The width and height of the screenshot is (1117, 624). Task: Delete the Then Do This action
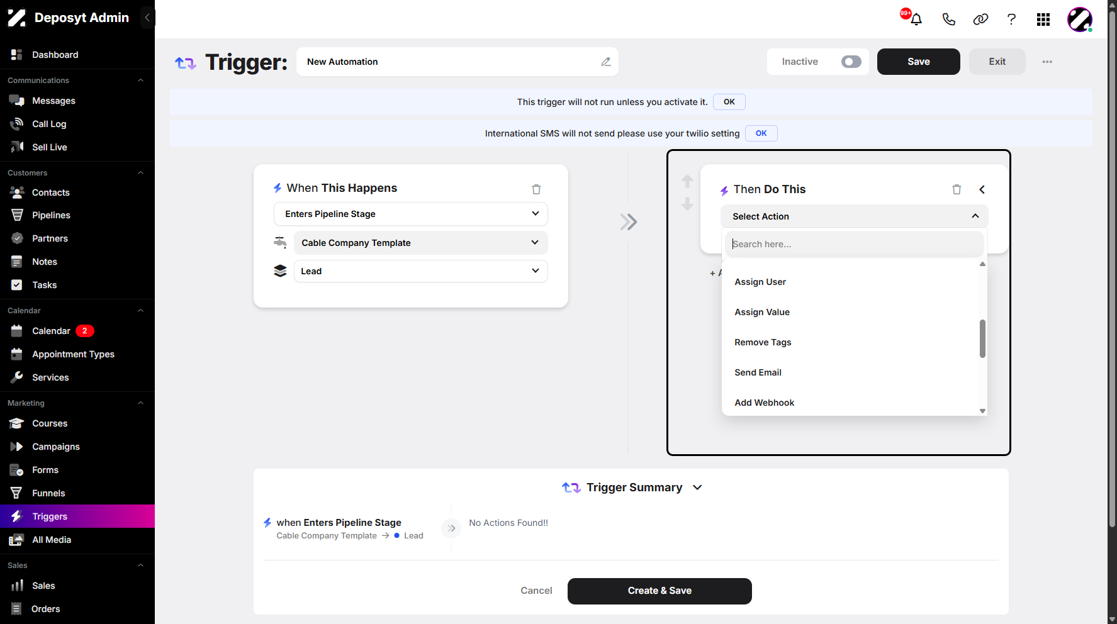click(957, 189)
